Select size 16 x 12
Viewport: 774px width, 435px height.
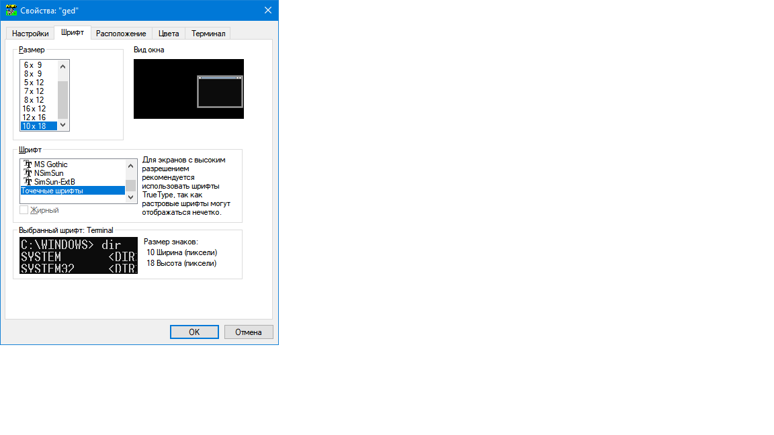pyautogui.click(x=38, y=109)
